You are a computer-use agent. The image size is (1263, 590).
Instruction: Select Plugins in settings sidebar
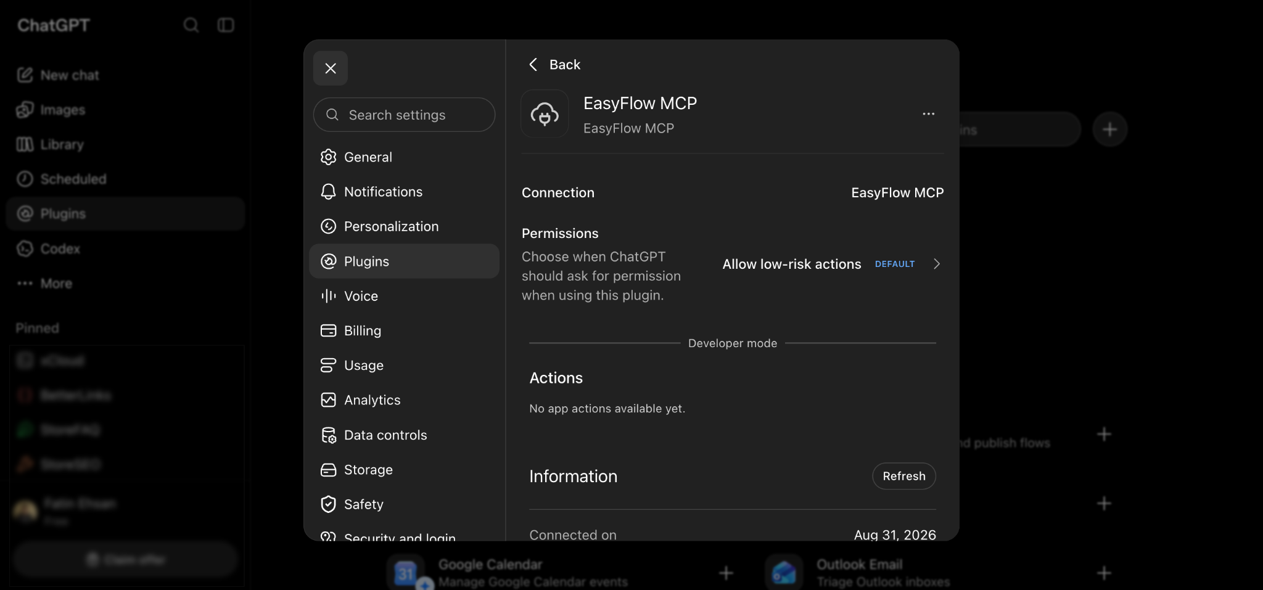404,261
